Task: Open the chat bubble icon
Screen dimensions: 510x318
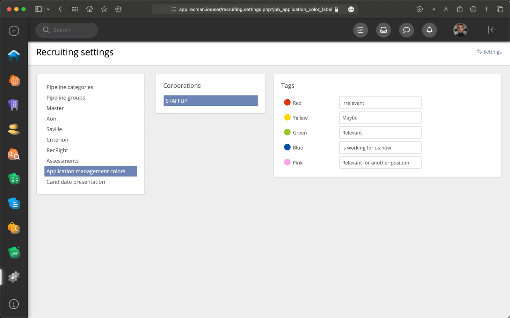Action: pyautogui.click(x=406, y=30)
